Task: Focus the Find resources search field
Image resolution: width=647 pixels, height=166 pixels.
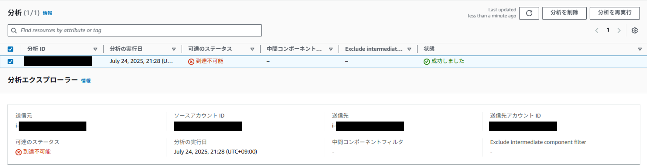Action: coord(135,30)
